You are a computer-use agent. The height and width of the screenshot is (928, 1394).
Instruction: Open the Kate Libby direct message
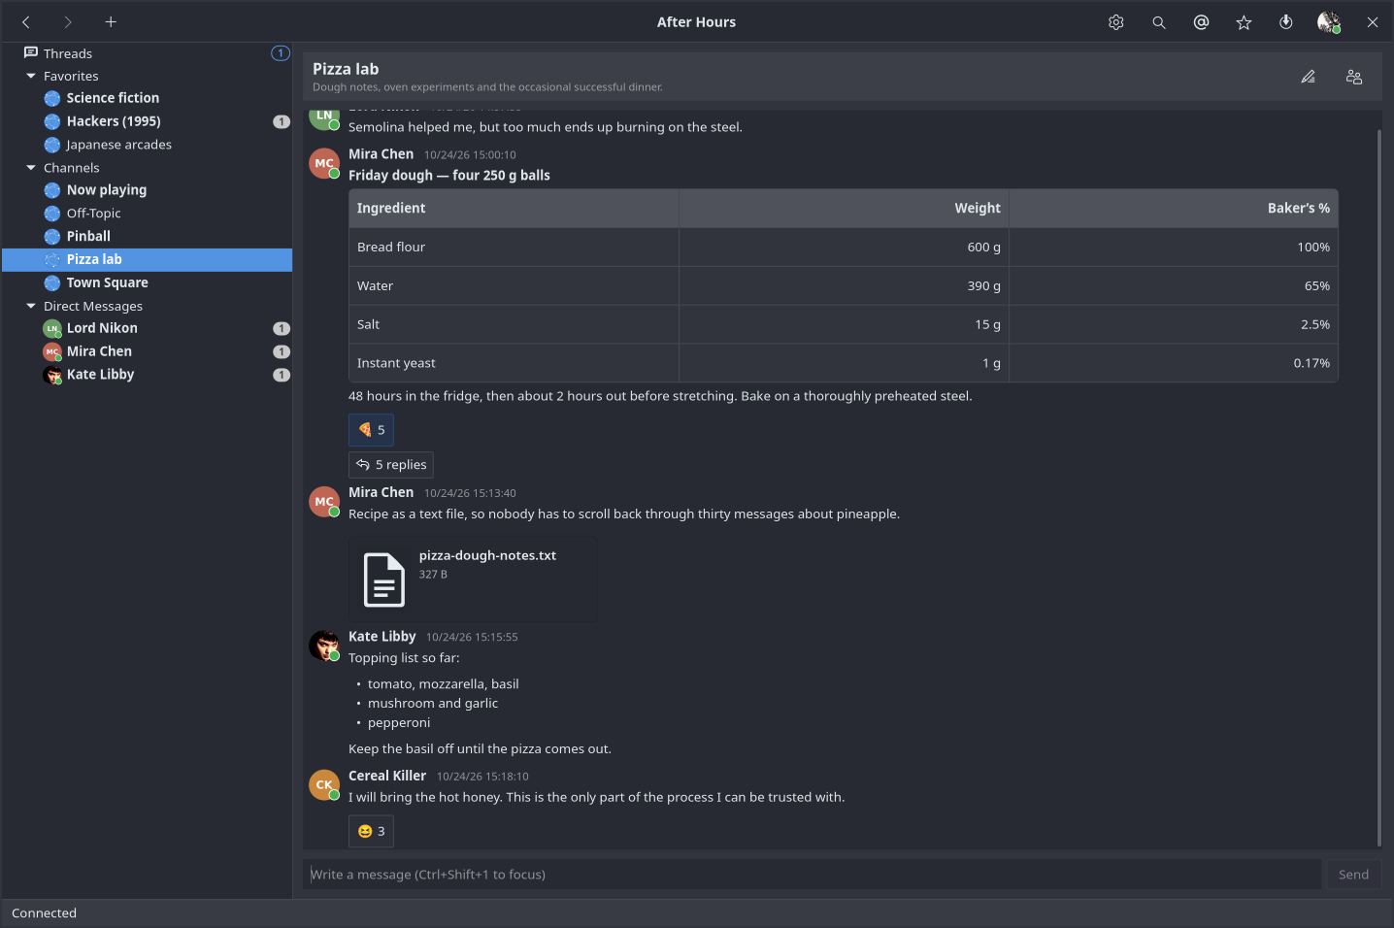pyautogui.click(x=147, y=375)
